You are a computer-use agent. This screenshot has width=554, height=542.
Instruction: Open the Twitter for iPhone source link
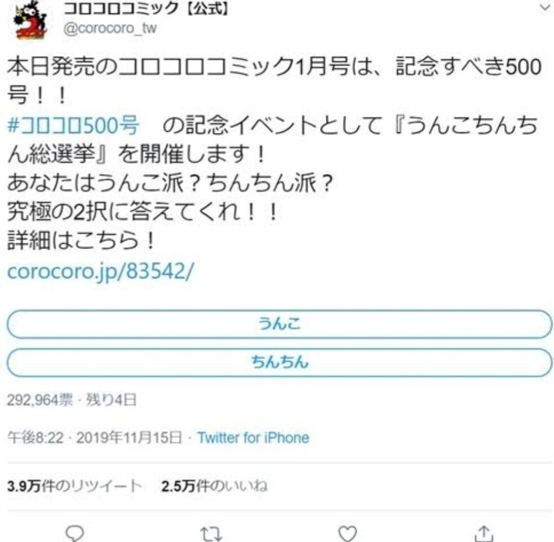pos(253,438)
